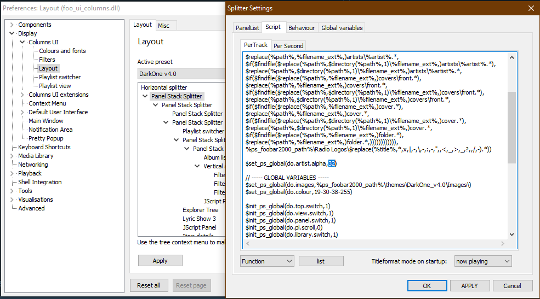This screenshot has height=299, width=540.
Task: Open Titleformat mode on startup dropdown
Action: pyautogui.click(x=482, y=261)
